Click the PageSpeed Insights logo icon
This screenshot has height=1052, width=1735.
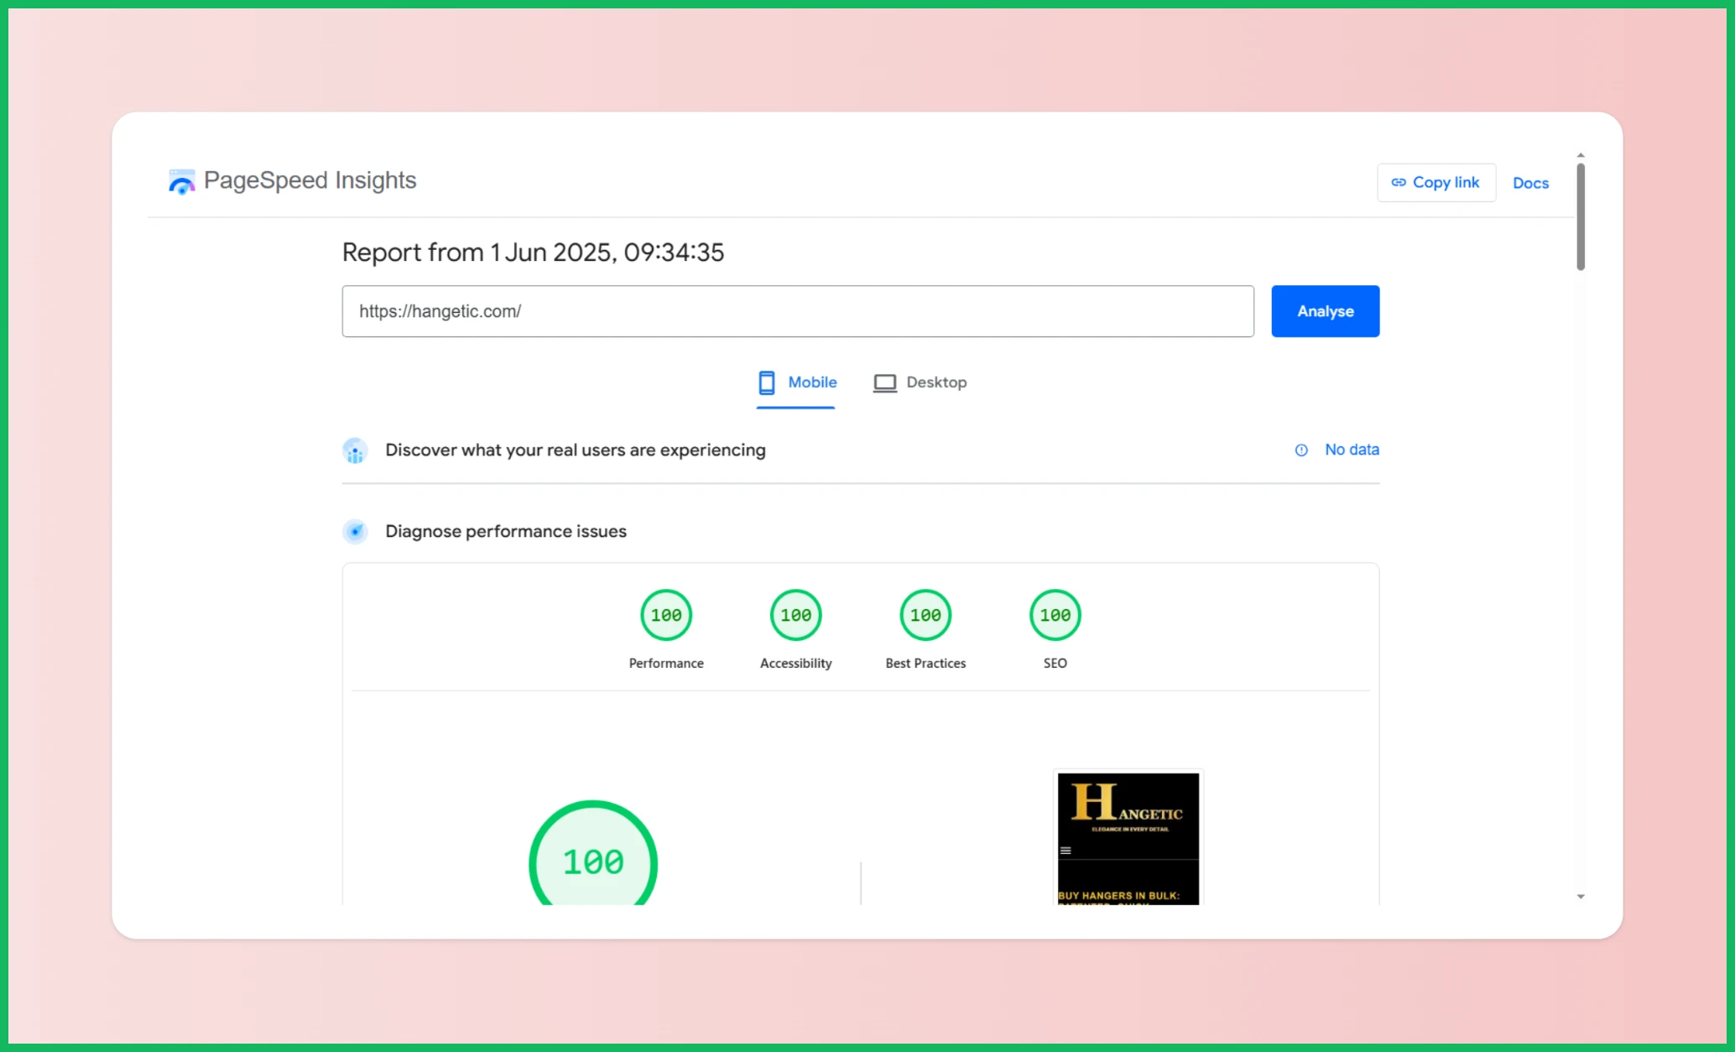(181, 181)
